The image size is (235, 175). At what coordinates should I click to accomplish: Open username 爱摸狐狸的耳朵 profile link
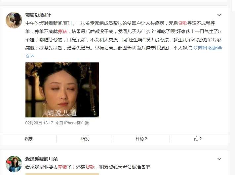pyautogui.click(x=41, y=159)
